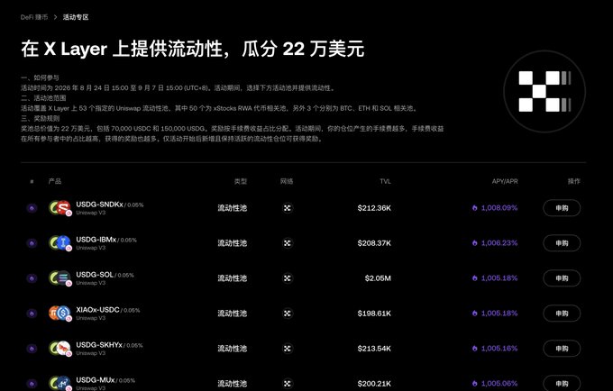This screenshot has width=613, height=391.
Task: Click the 申购 button for USDG-SOL
Action: 562,278
